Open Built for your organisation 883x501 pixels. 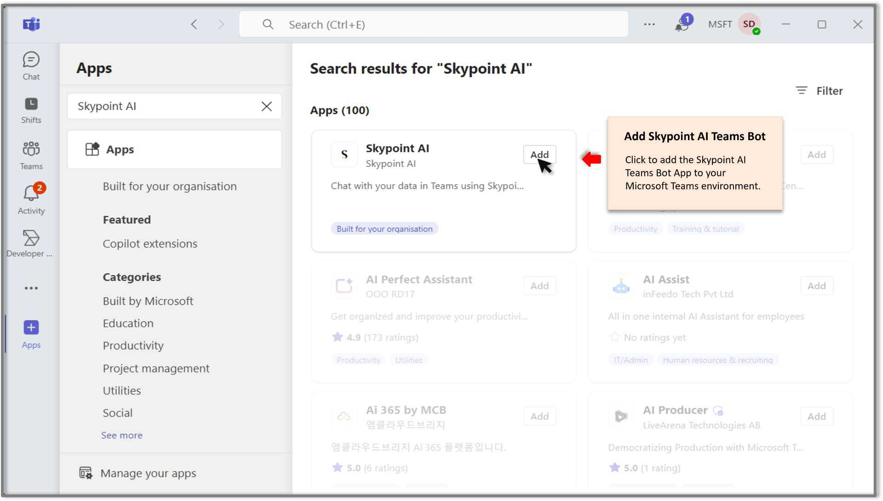(170, 186)
